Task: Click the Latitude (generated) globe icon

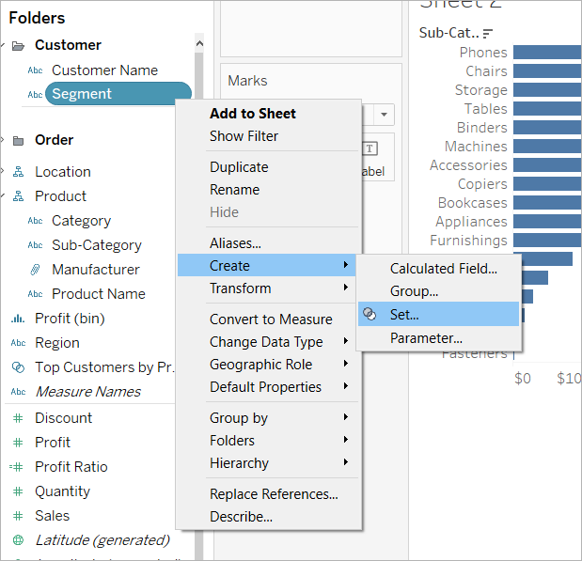Action: click(x=18, y=539)
